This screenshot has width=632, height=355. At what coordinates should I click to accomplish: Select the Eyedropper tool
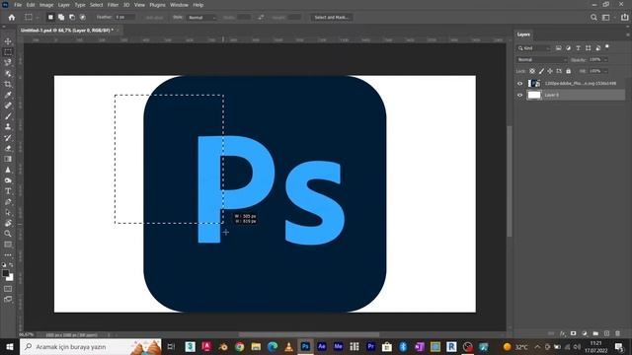coord(8,95)
